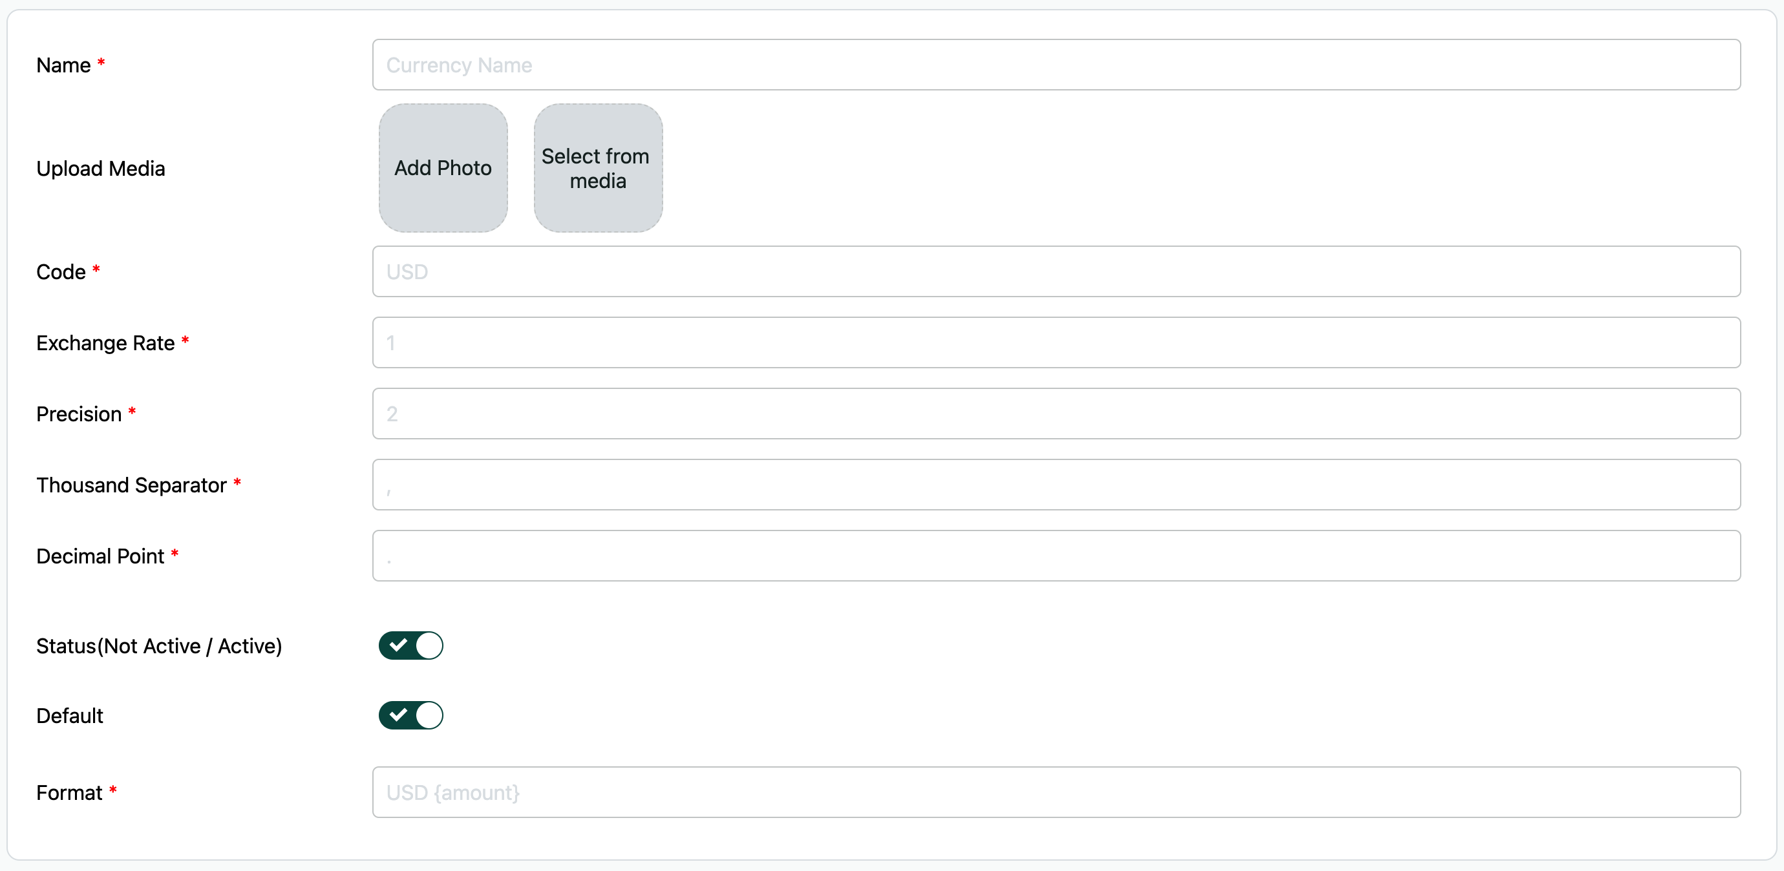Click the Name field label

tap(63, 65)
